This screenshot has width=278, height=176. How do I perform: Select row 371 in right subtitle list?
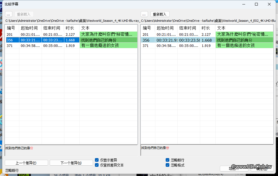207,46
